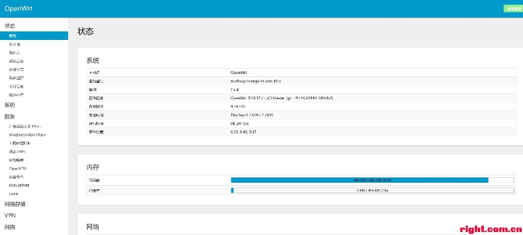Click the OpenWrt brand title in header

16,8
